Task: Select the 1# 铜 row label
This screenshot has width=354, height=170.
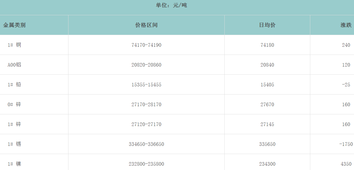Action: [x=14, y=45]
